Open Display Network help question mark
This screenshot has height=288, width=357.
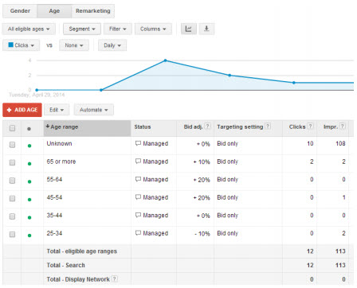click(x=115, y=278)
